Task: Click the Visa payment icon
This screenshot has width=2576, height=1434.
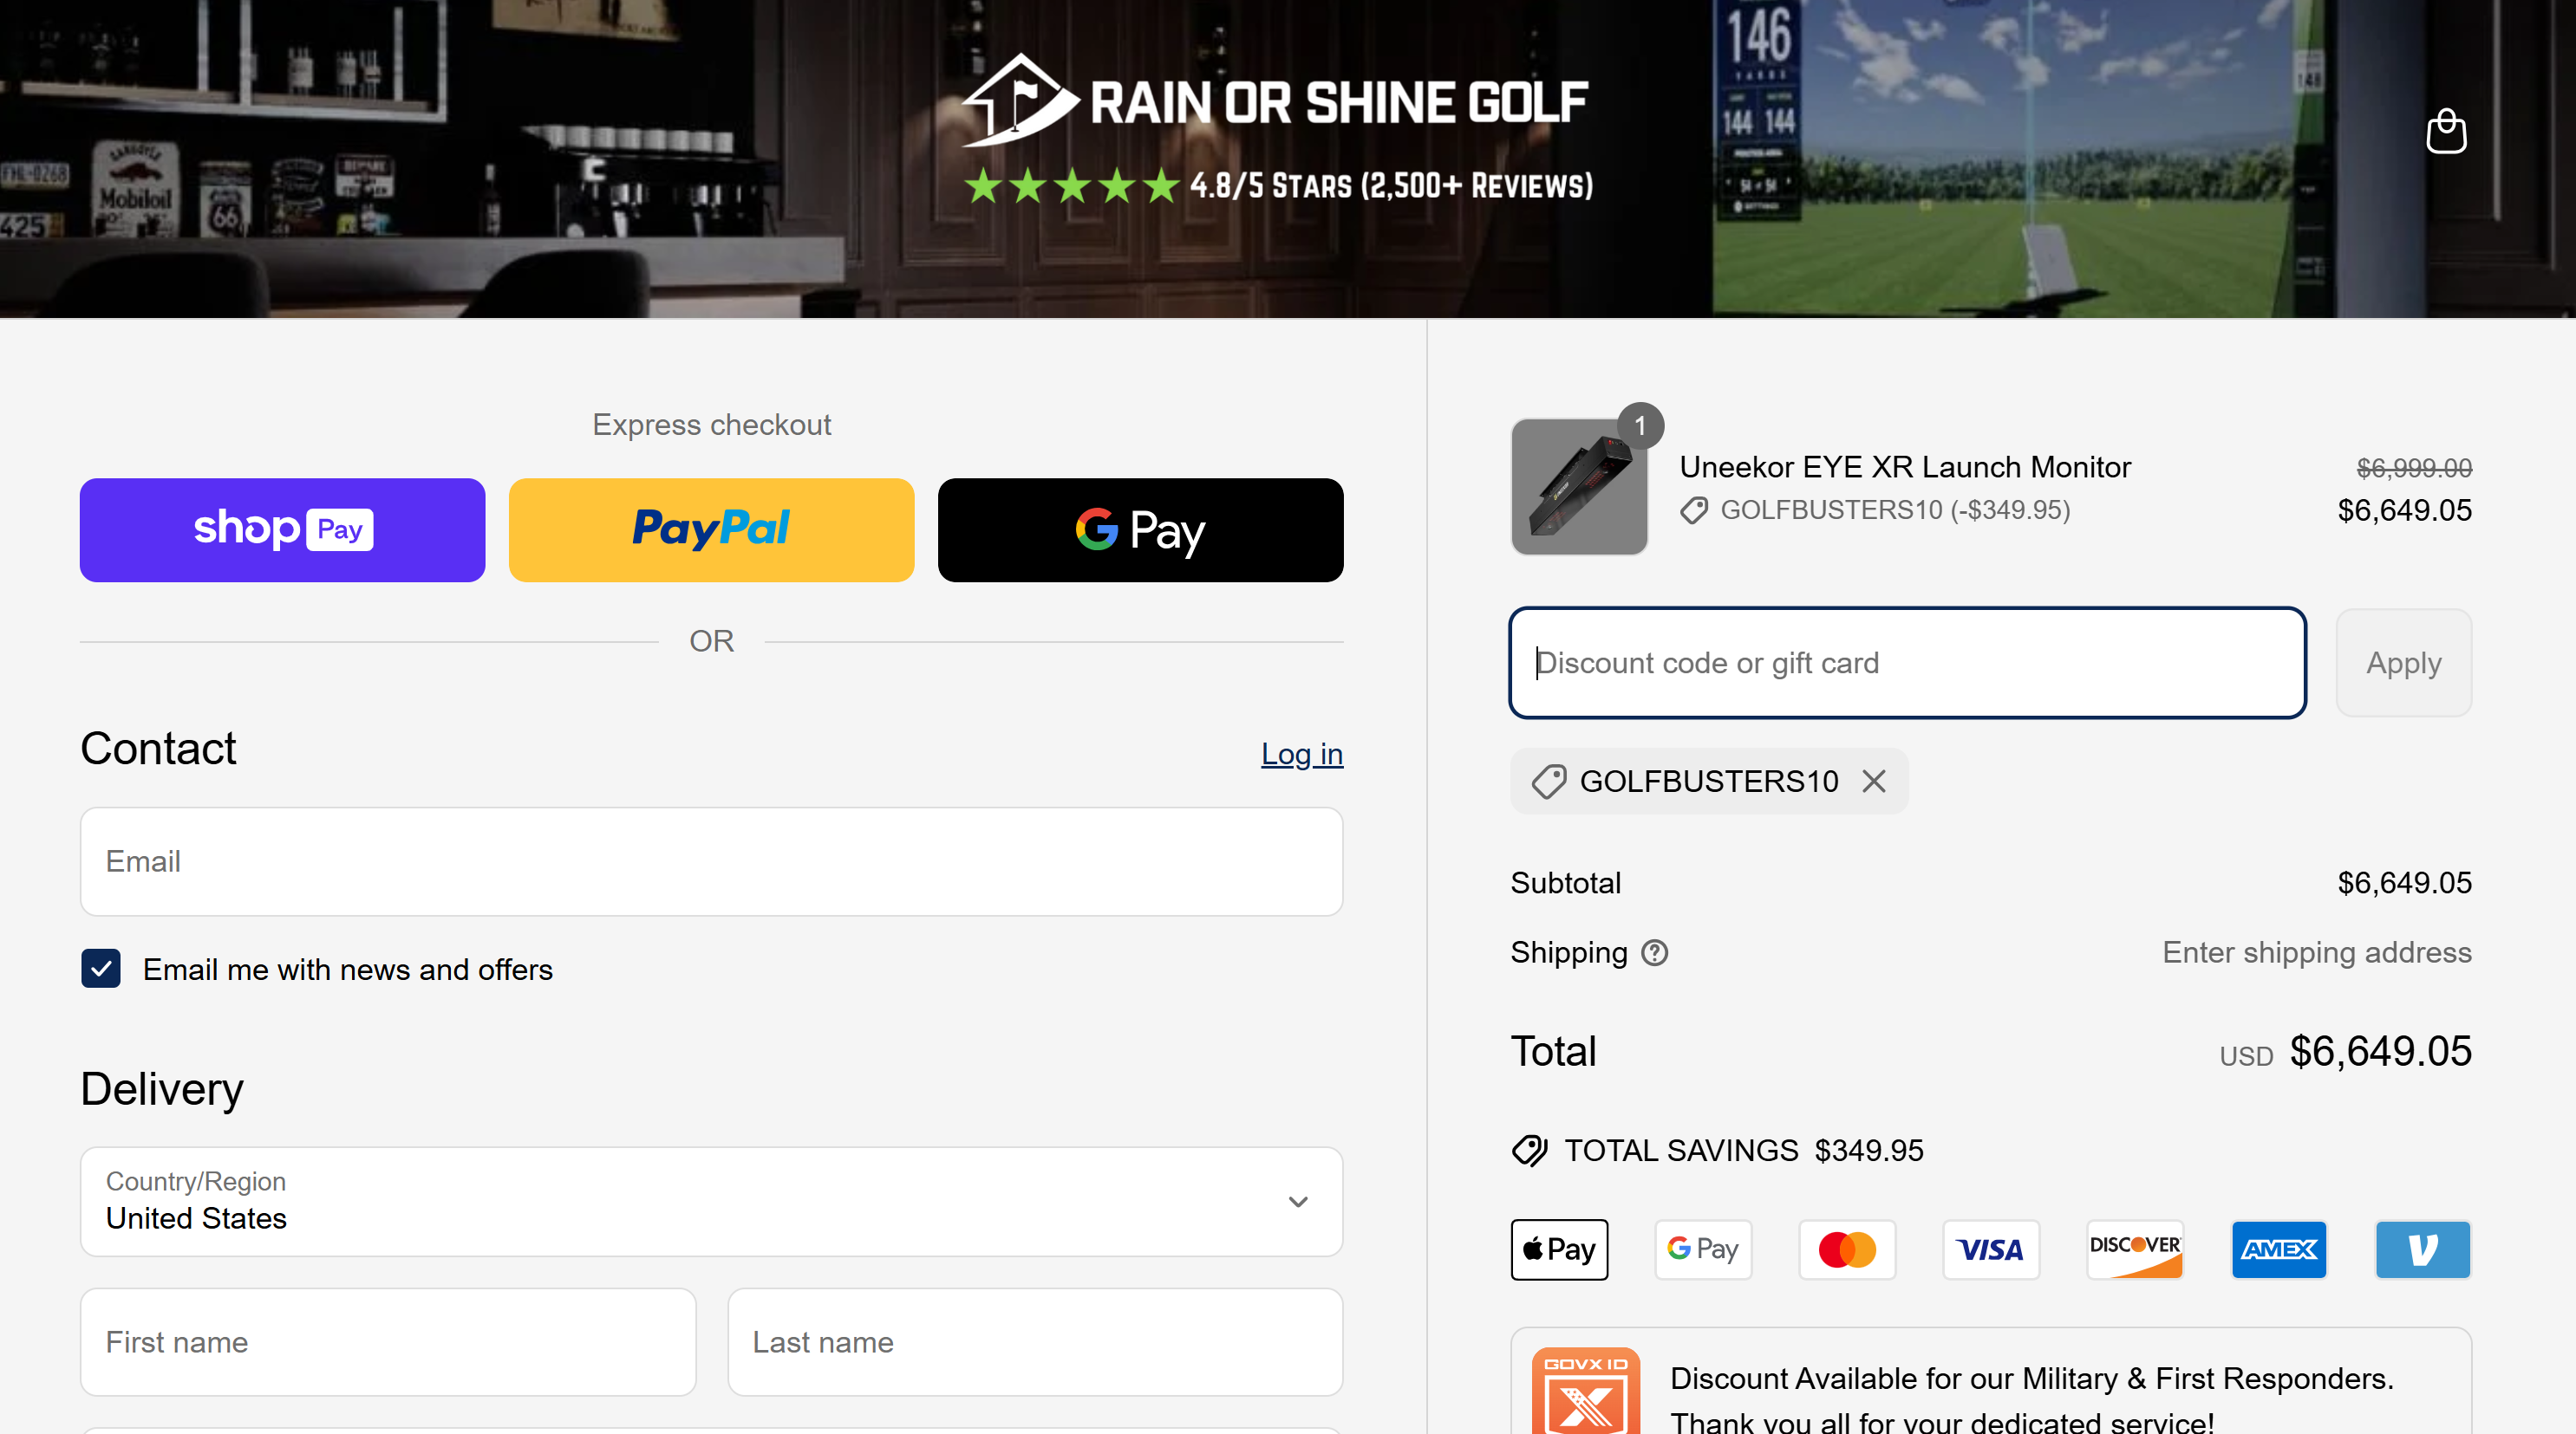Action: pos(1991,1249)
